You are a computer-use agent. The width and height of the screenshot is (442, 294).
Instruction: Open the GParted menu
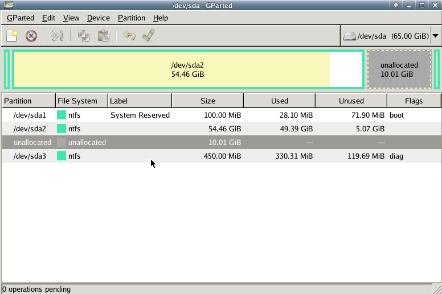point(21,18)
